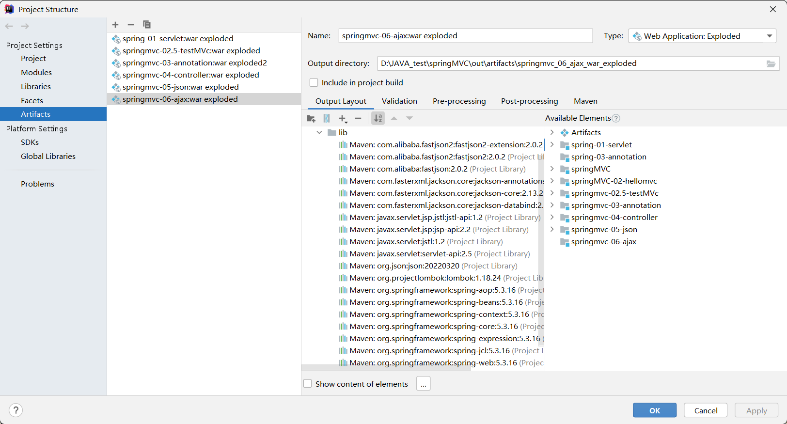This screenshot has height=424, width=787.
Task: Switch to Pre-processing tab
Action: click(x=459, y=101)
